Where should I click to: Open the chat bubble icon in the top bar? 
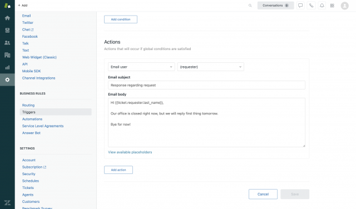click(x=300, y=6)
